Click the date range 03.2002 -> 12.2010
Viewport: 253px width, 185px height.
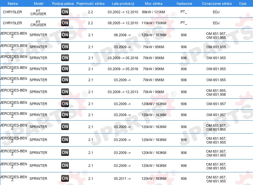pos(123,12)
